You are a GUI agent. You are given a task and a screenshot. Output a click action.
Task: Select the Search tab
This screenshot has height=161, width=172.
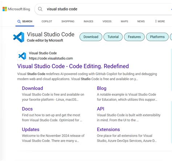(25, 21)
